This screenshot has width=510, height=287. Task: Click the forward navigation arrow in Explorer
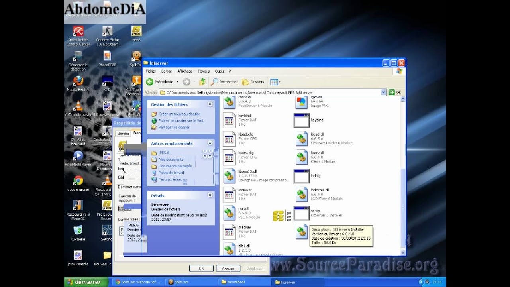point(186,82)
